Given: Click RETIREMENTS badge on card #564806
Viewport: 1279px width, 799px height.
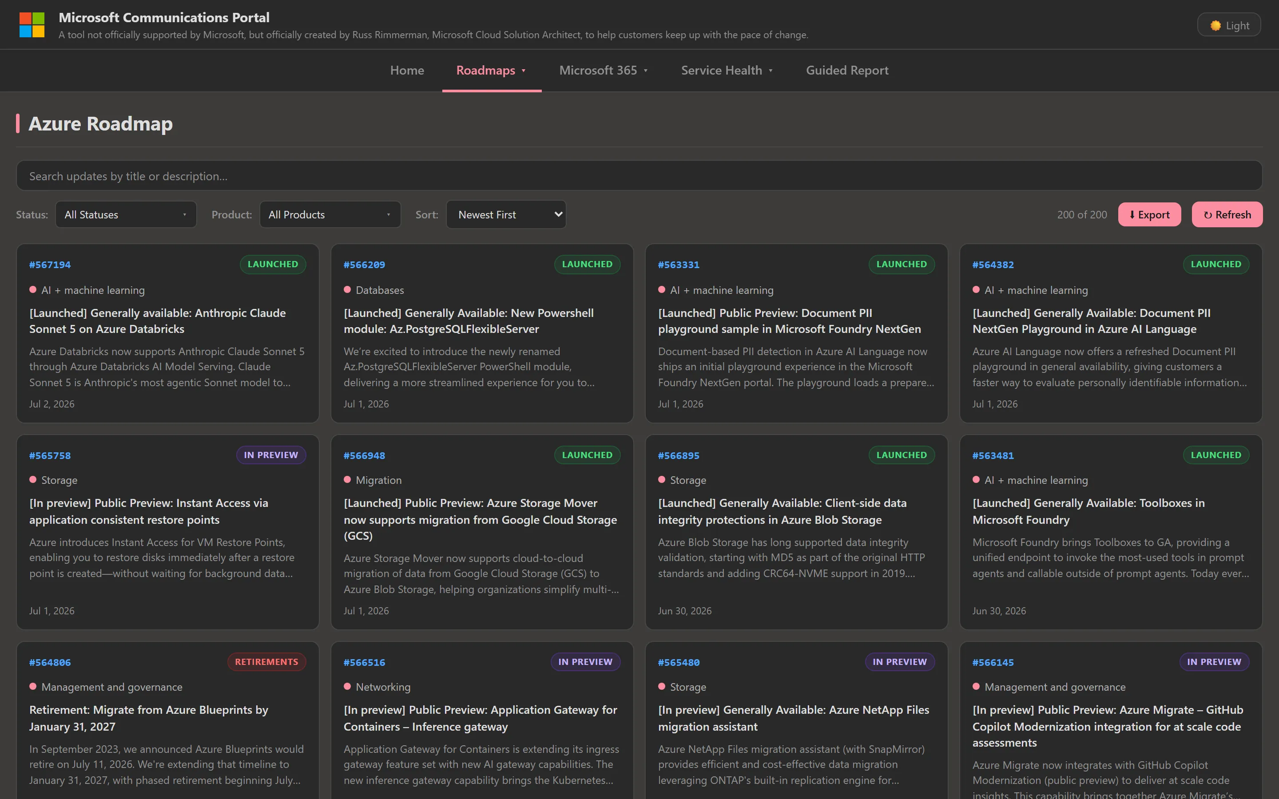Looking at the screenshot, I should pos(266,661).
